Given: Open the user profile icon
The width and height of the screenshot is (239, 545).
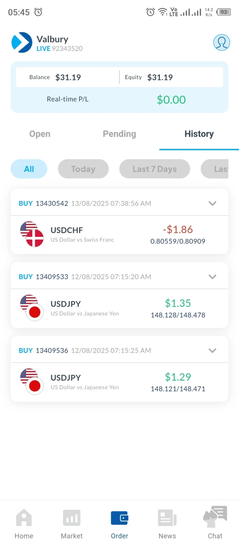Looking at the screenshot, I should click(x=221, y=42).
